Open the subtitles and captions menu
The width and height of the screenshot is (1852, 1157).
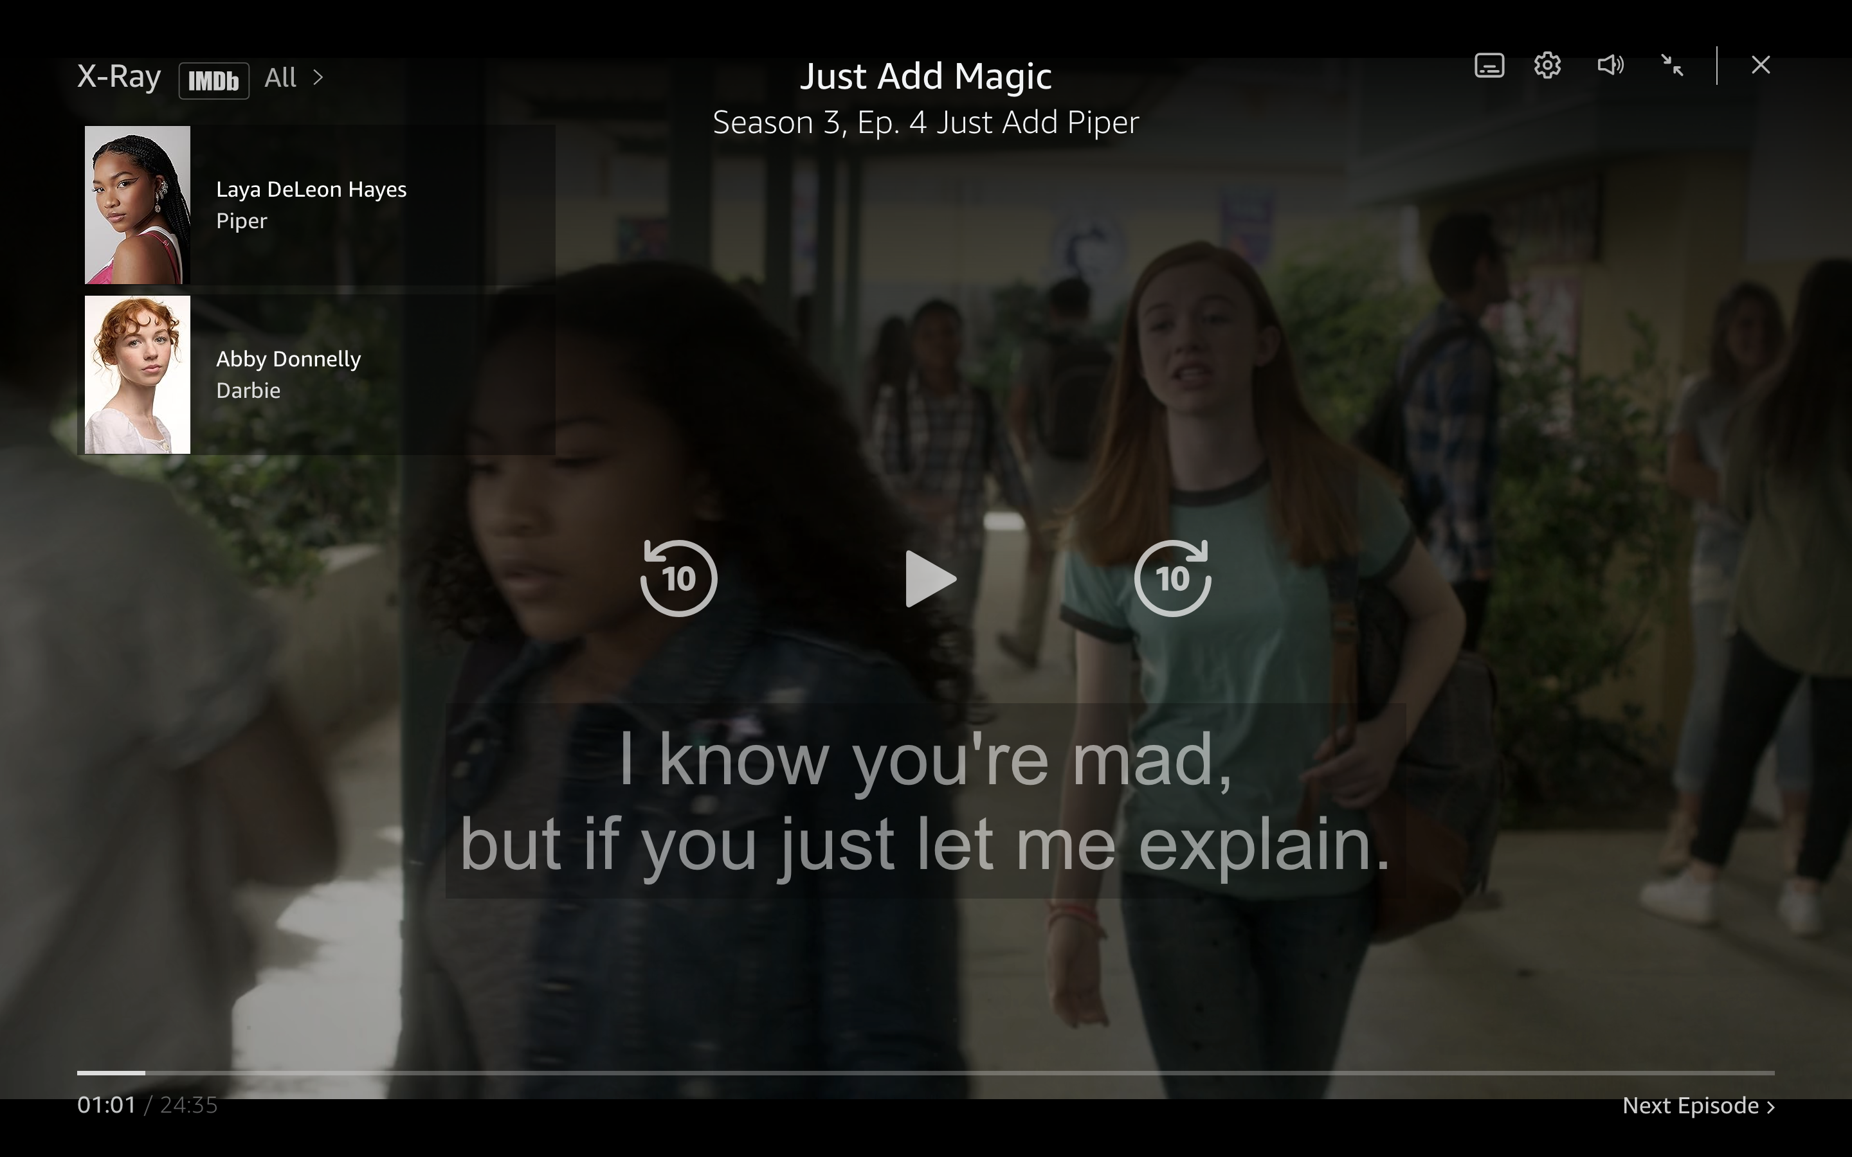click(x=1489, y=66)
